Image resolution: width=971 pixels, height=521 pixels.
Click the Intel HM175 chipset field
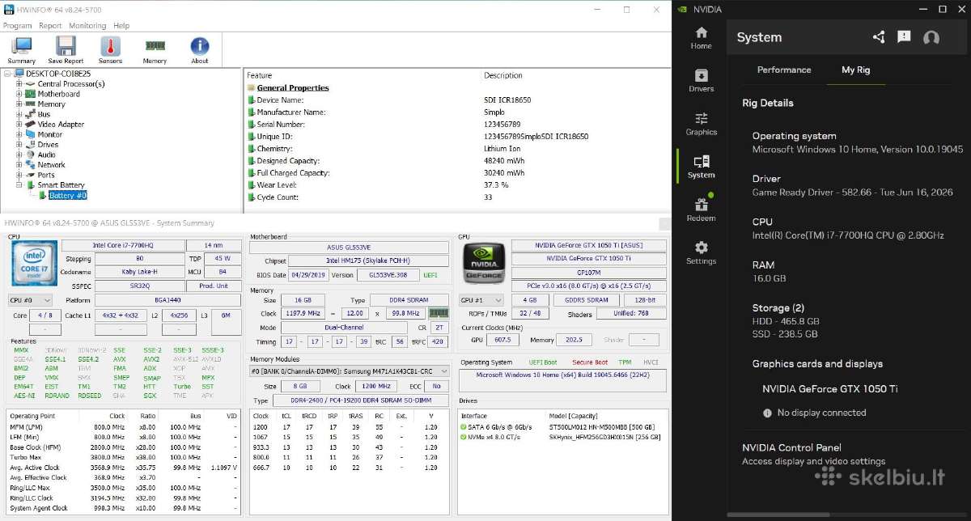368,260
